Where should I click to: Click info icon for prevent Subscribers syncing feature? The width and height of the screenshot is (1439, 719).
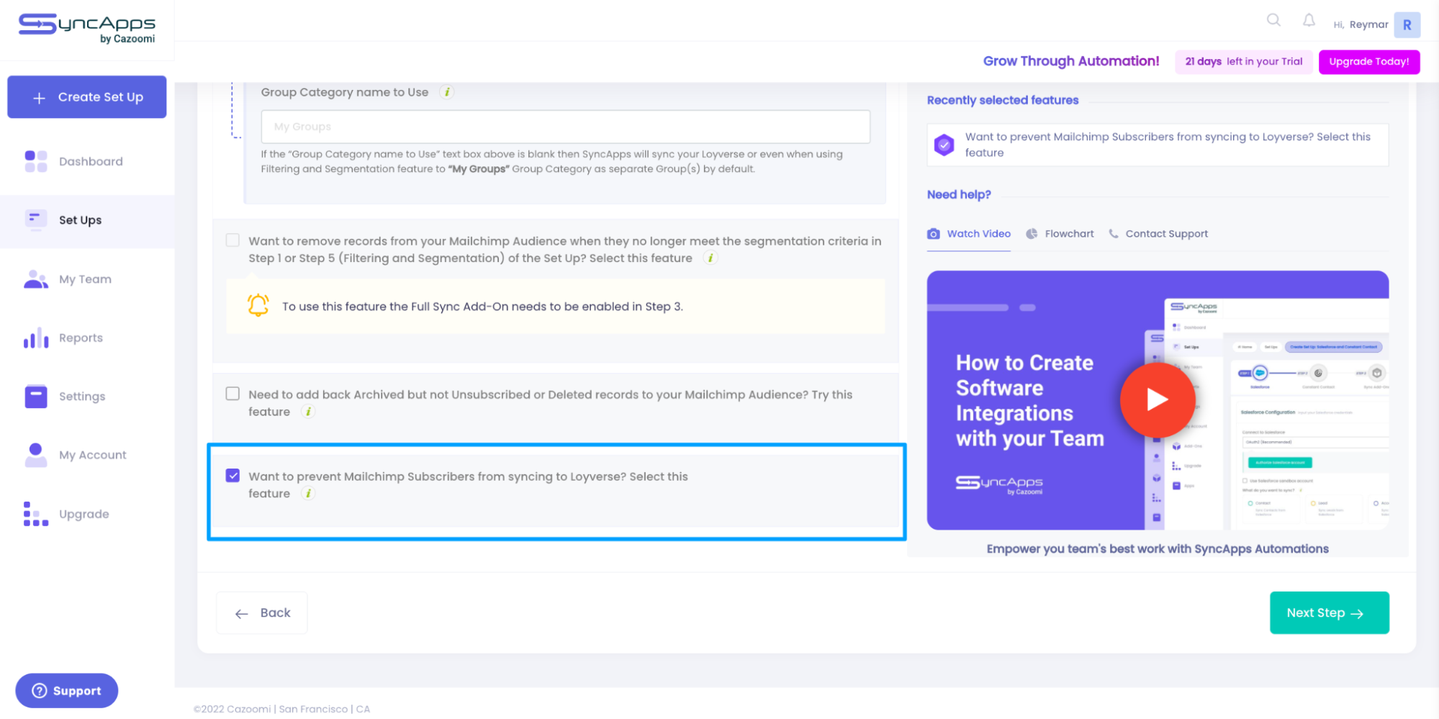pos(308,494)
